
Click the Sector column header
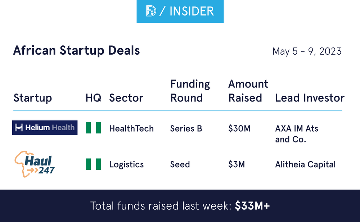[126, 98]
